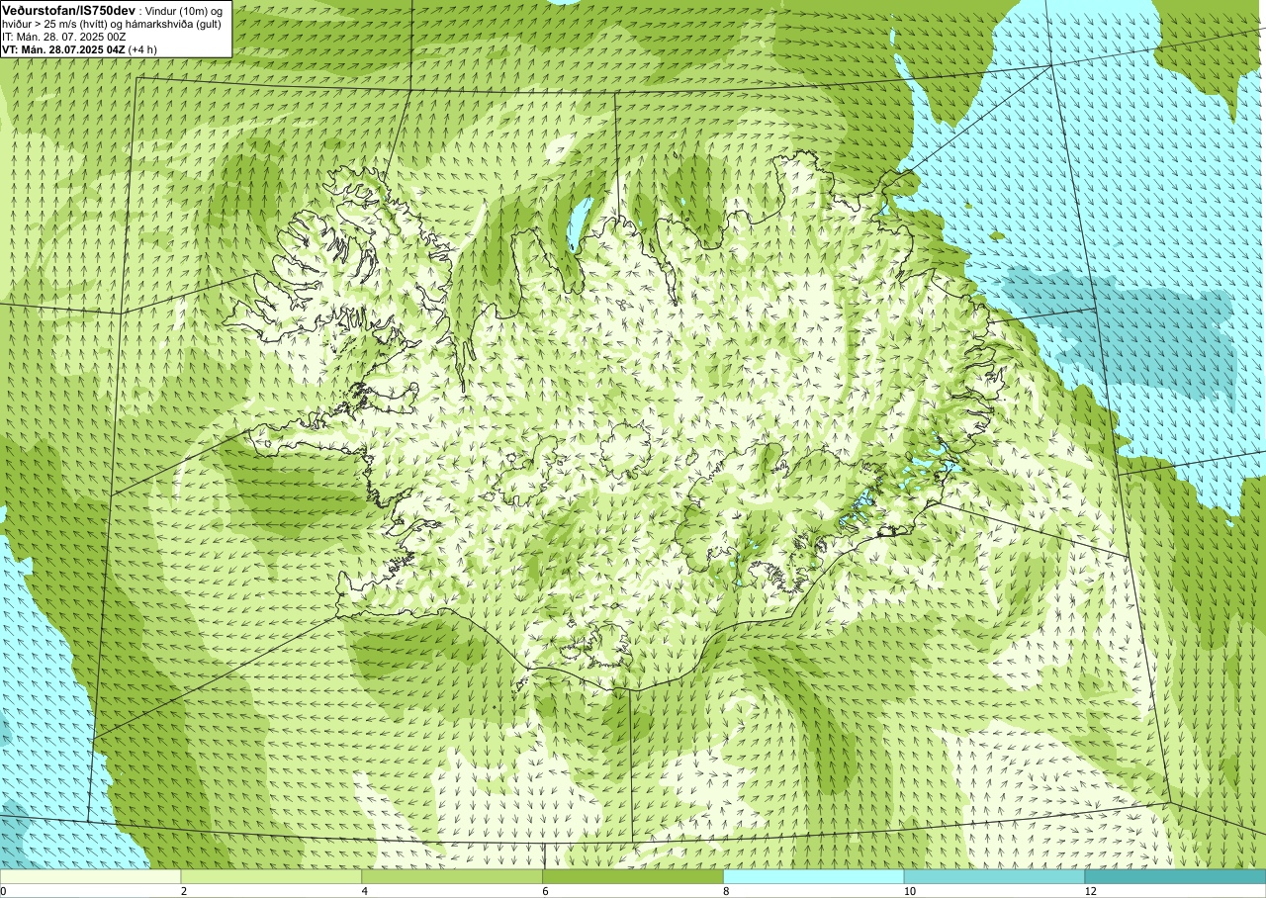Click the 4–6 m/s green legend color
Screen dimensions: 1266x898
452,876
